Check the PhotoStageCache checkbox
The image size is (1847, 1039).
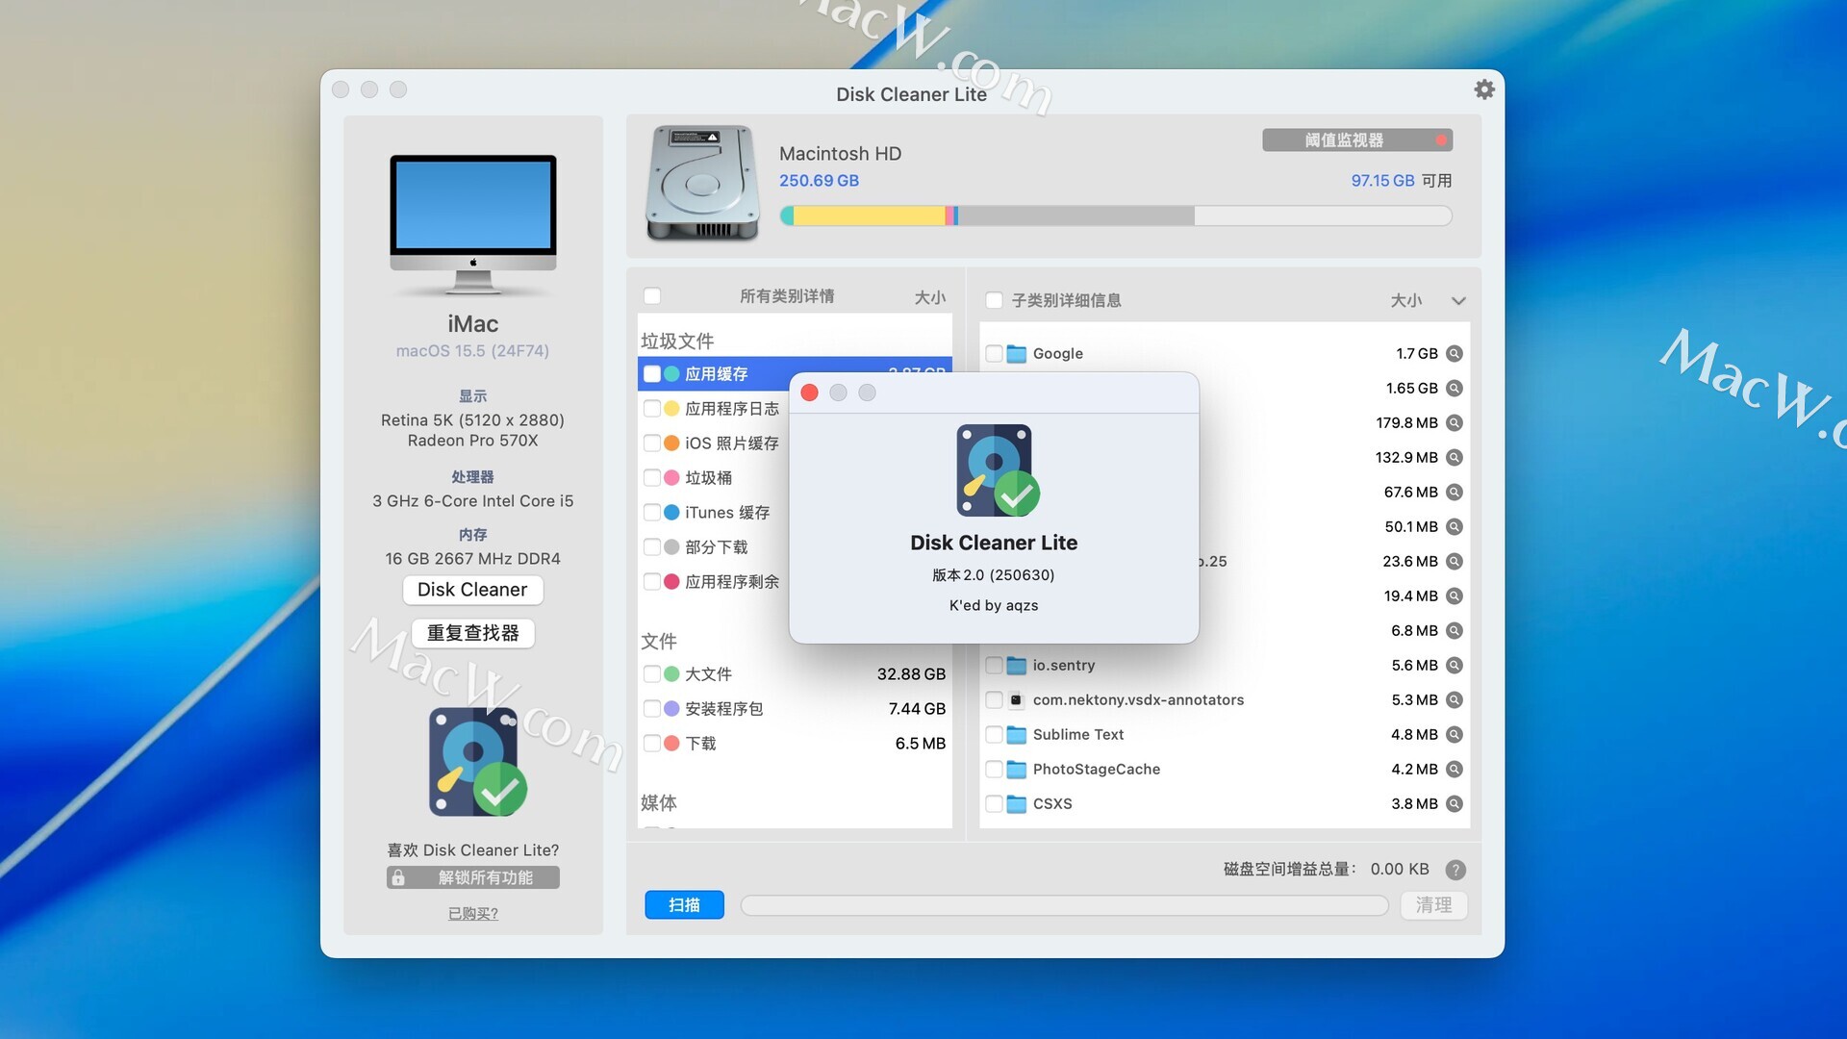click(995, 770)
